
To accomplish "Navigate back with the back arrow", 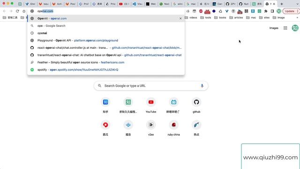I will [x=4, y=11].
